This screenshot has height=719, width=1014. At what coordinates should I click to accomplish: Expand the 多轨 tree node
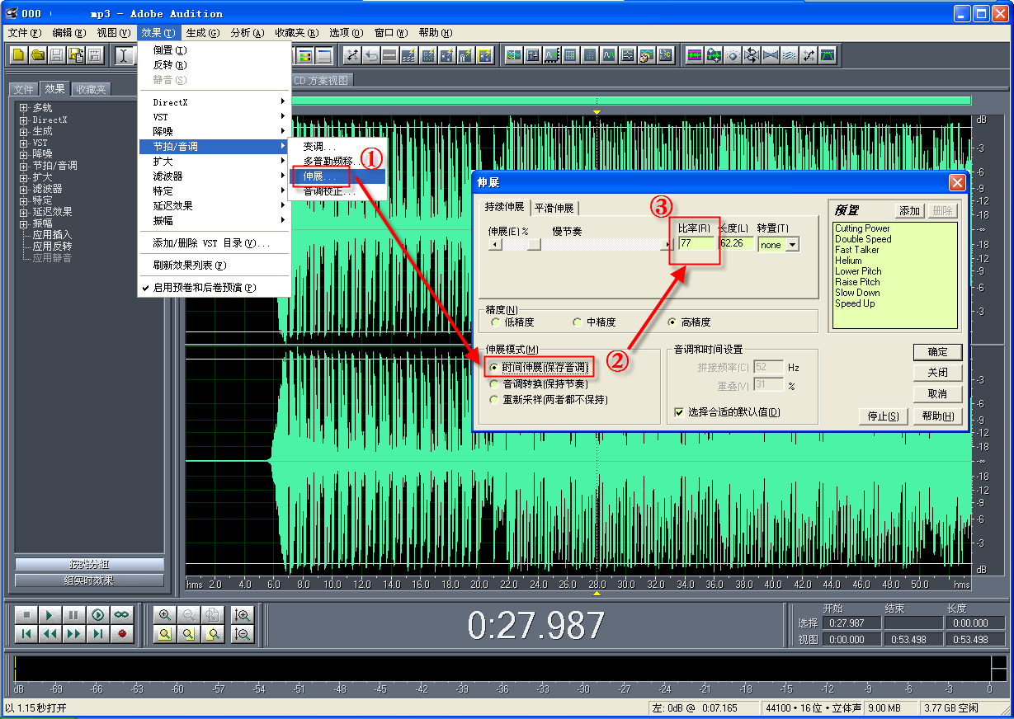24,108
